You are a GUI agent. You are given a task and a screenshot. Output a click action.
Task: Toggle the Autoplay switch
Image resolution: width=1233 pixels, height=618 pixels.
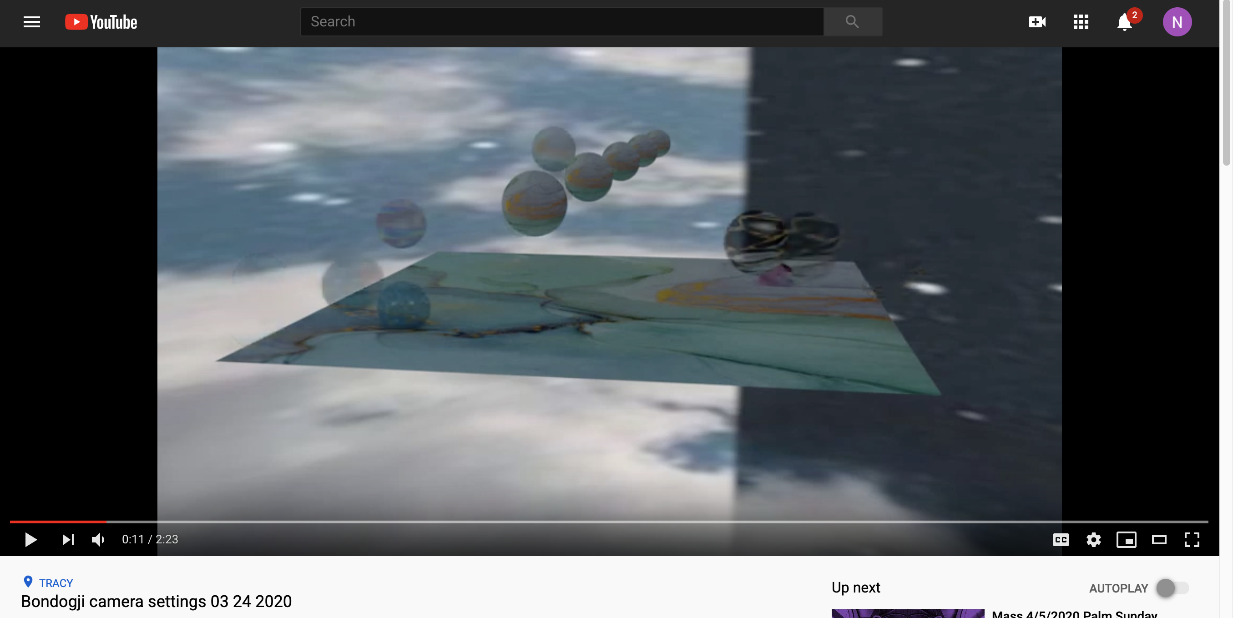pos(1172,588)
